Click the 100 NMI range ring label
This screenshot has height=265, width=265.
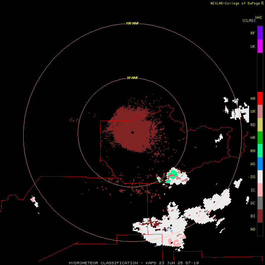[132, 23]
